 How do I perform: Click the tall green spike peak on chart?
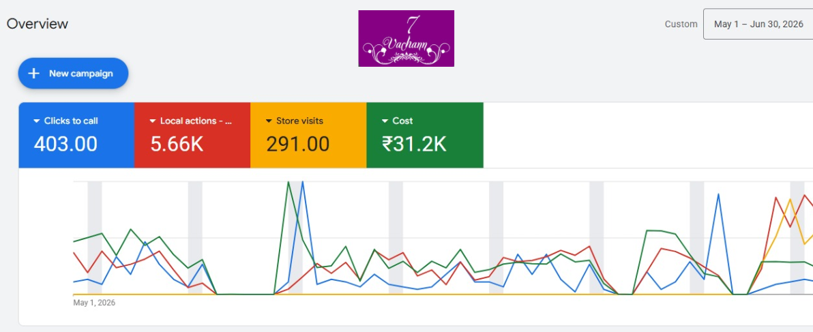[x=289, y=182]
